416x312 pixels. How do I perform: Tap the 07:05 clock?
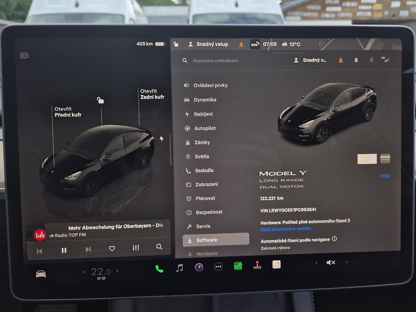pyautogui.click(x=270, y=44)
